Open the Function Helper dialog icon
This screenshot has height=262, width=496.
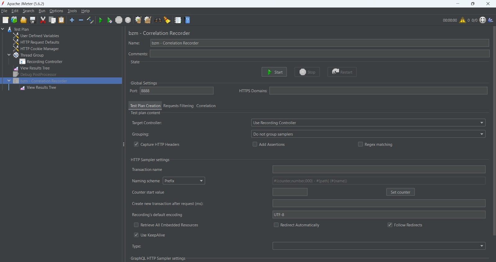(x=178, y=20)
